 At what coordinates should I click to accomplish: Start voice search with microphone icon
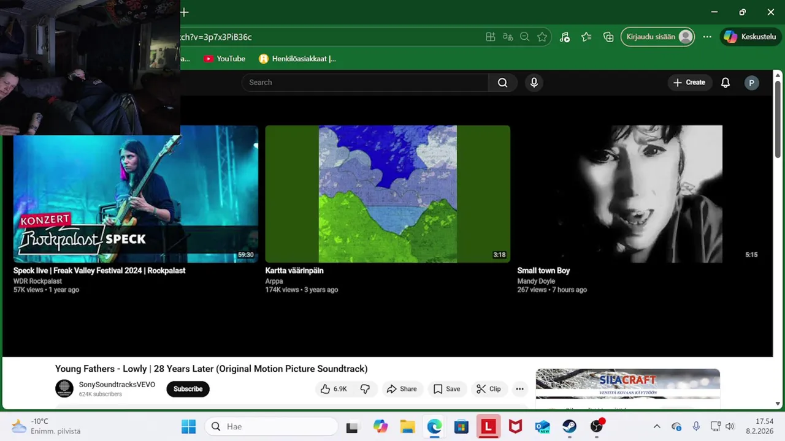tap(534, 83)
